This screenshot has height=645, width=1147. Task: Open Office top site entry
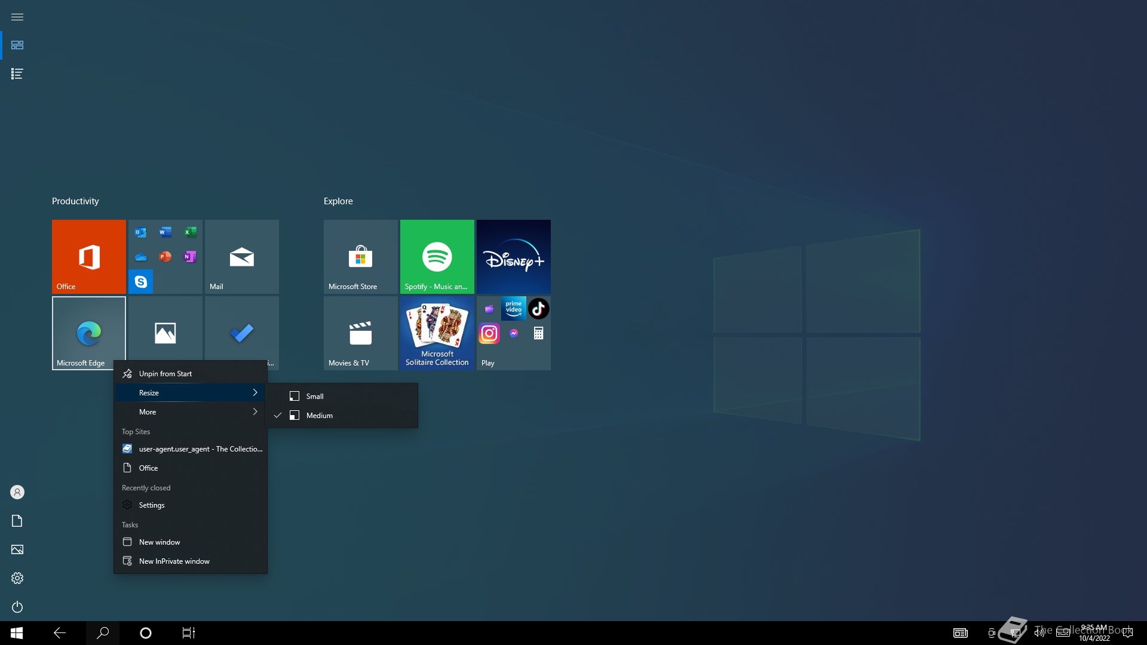(x=191, y=468)
